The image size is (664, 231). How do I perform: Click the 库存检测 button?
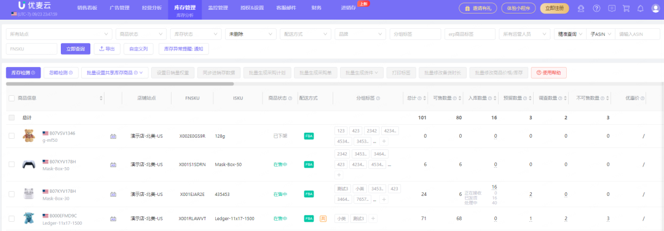click(23, 72)
